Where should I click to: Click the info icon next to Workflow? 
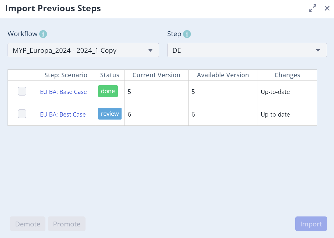click(x=43, y=34)
